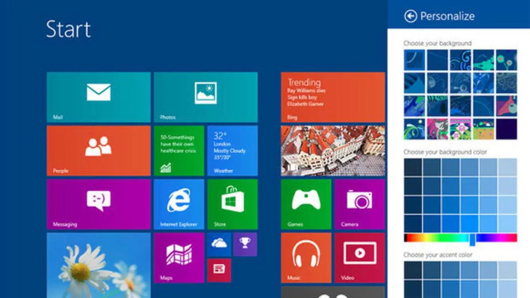Select the first background pattern thumbnail
The height and width of the screenshot is (298, 530).
[414, 60]
